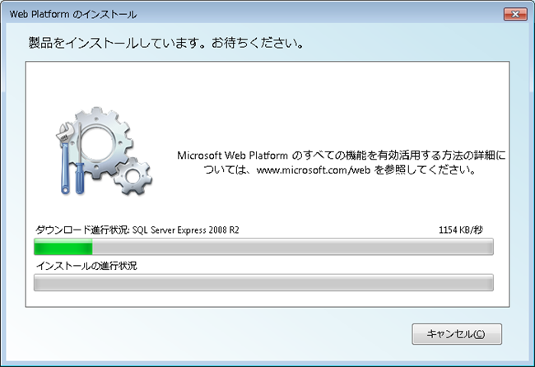Click the SQL Server download progress bar
This screenshot has height=367, width=535.
[x=263, y=247]
